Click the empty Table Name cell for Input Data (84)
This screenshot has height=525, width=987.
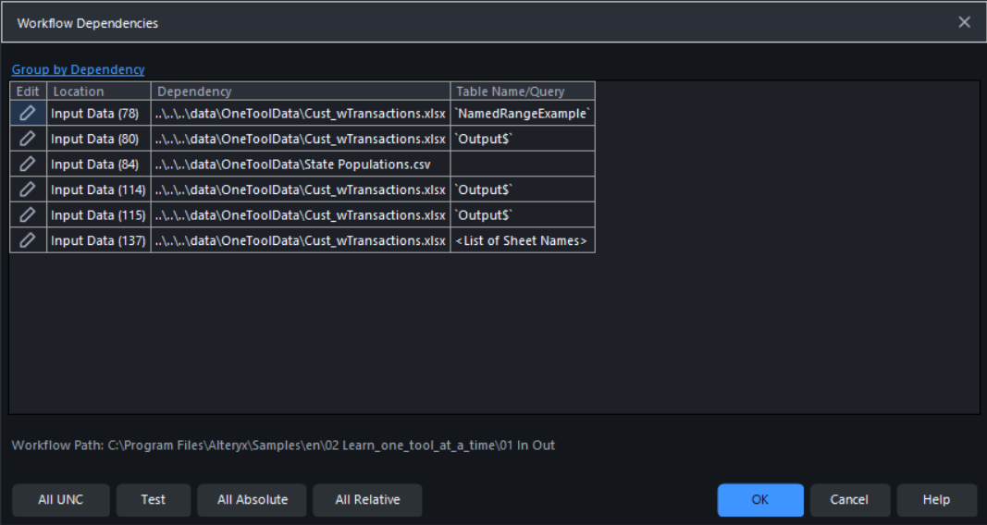click(x=523, y=165)
